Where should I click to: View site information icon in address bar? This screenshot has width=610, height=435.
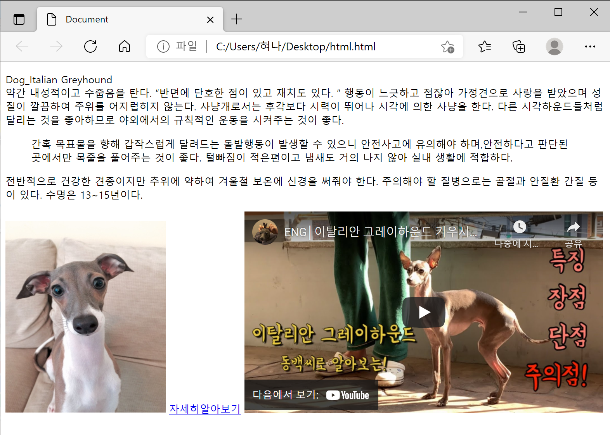point(163,46)
